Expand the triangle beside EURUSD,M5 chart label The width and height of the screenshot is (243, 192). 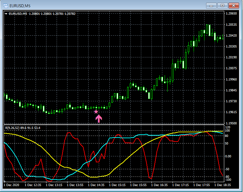pos(6,14)
